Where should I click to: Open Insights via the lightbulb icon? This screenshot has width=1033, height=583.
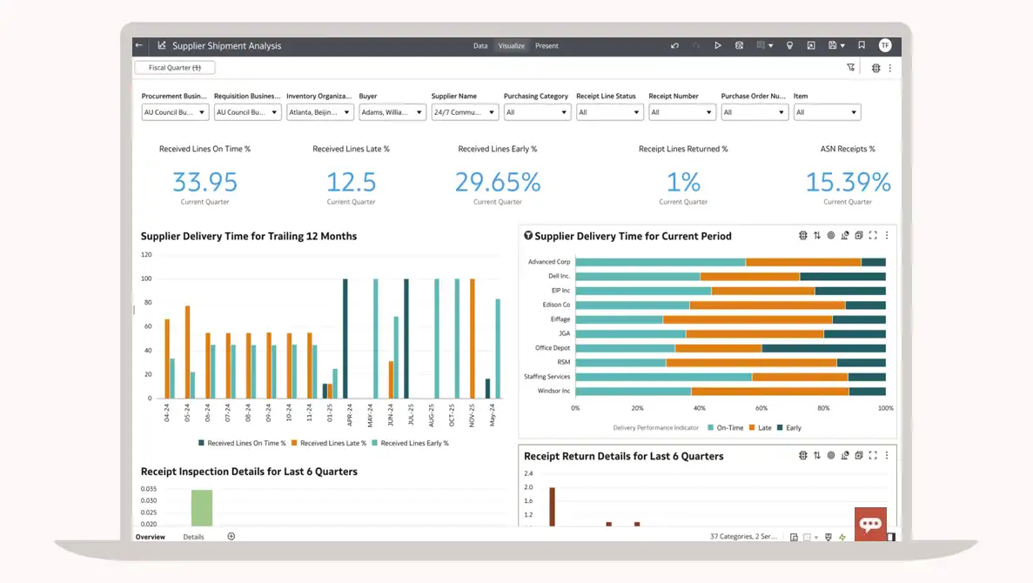(x=789, y=45)
